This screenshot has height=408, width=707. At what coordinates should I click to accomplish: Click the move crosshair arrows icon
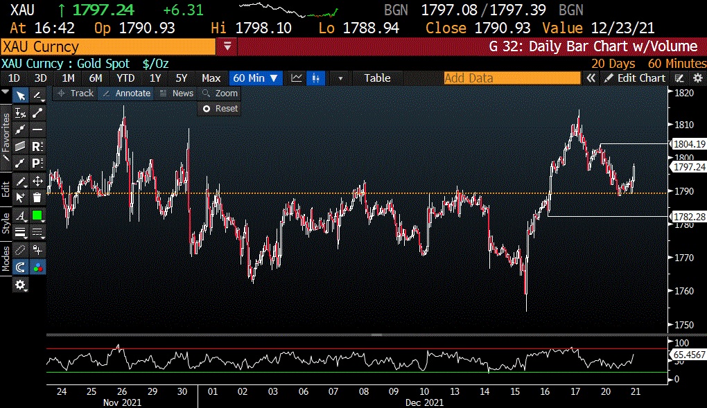point(37,181)
